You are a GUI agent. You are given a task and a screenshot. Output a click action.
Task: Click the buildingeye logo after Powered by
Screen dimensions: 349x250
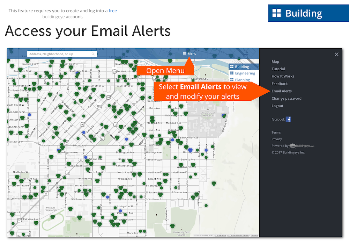pos(302,146)
